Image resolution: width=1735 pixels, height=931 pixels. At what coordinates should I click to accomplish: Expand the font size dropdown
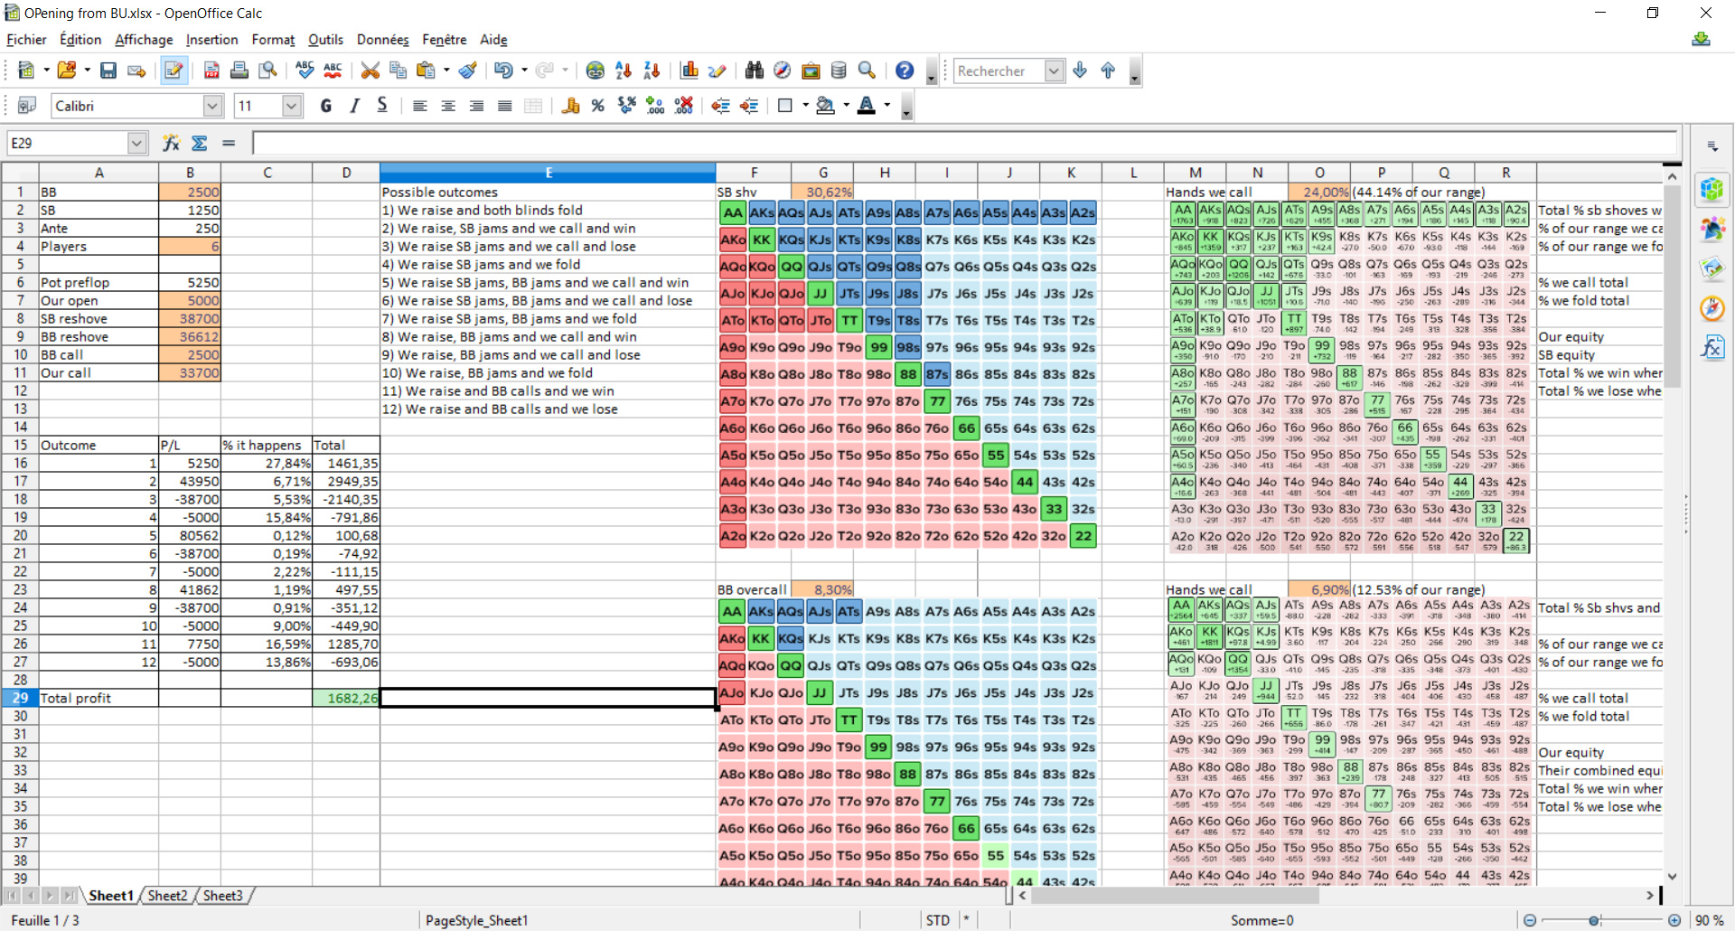pos(291,106)
